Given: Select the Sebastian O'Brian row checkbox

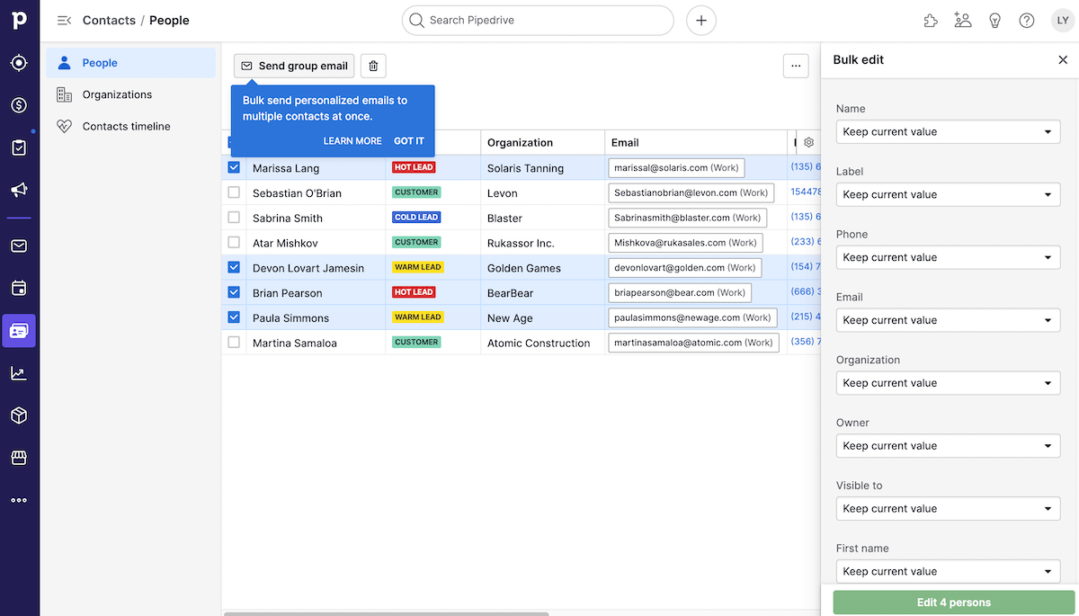Looking at the screenshot, I should tap(234, 192).
